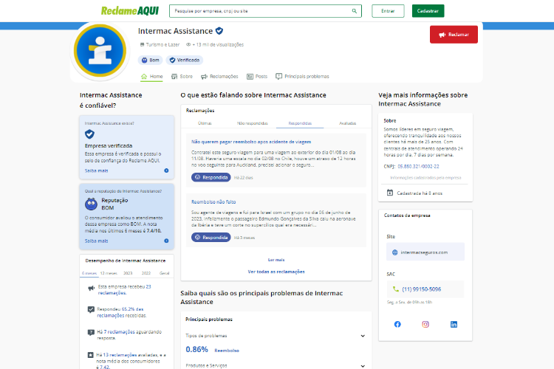Click the search magnifier icon

pyautogui.click(x=354, y=11)
